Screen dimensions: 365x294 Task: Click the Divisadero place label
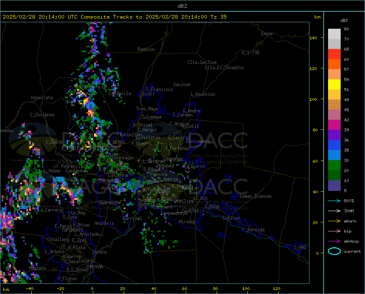click(x=198, y=141)
